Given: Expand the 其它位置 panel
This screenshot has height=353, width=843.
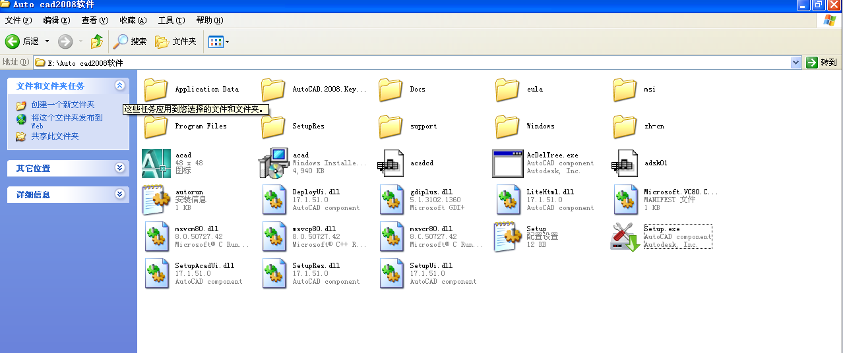Looking at the screenshot, I should (119, 168).
